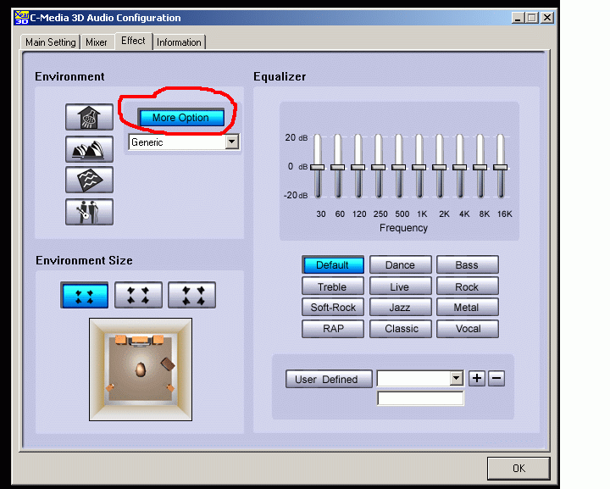The height and width of the screenshot is (489, 610).
Task: Switch to the Main Setting tab
Action: click(50, 42)
